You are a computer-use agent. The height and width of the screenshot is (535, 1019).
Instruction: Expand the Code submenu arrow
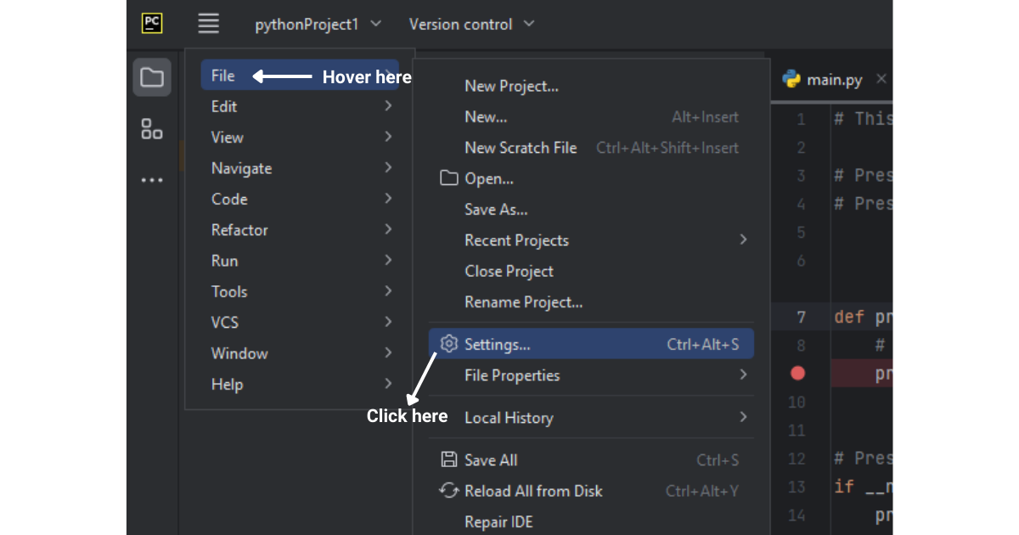(x=388, y=199)
